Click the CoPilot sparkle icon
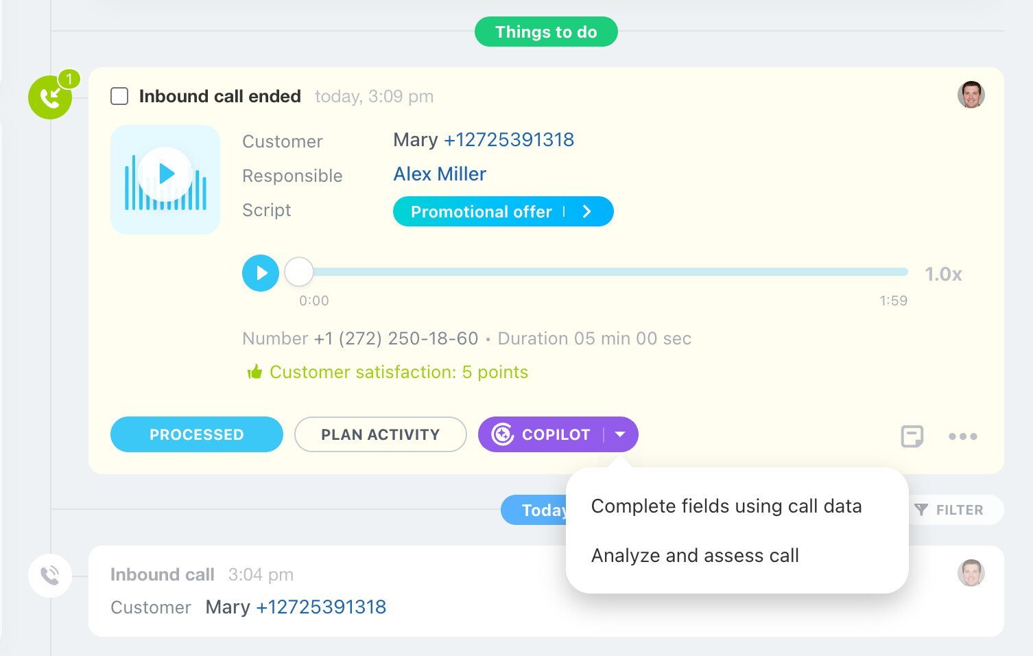 click(x=503, y=434)
